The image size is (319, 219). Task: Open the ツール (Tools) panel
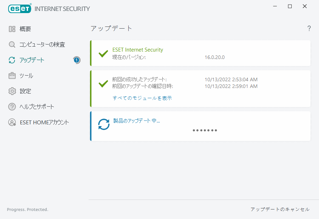tap(23, 76)
